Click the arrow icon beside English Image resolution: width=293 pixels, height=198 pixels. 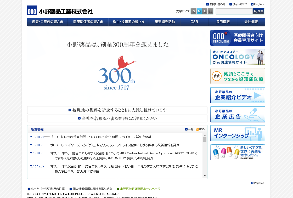tap(252, 4)
